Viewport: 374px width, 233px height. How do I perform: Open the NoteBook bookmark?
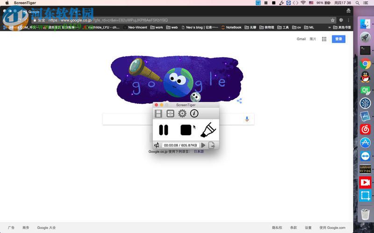231,27
